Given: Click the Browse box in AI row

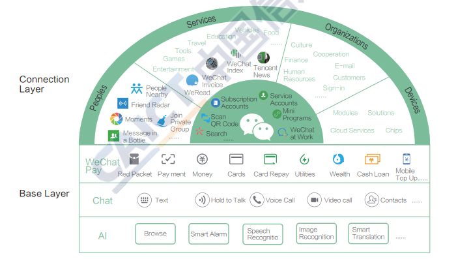Looking at the screenshot, I should (x=155, y=234).
